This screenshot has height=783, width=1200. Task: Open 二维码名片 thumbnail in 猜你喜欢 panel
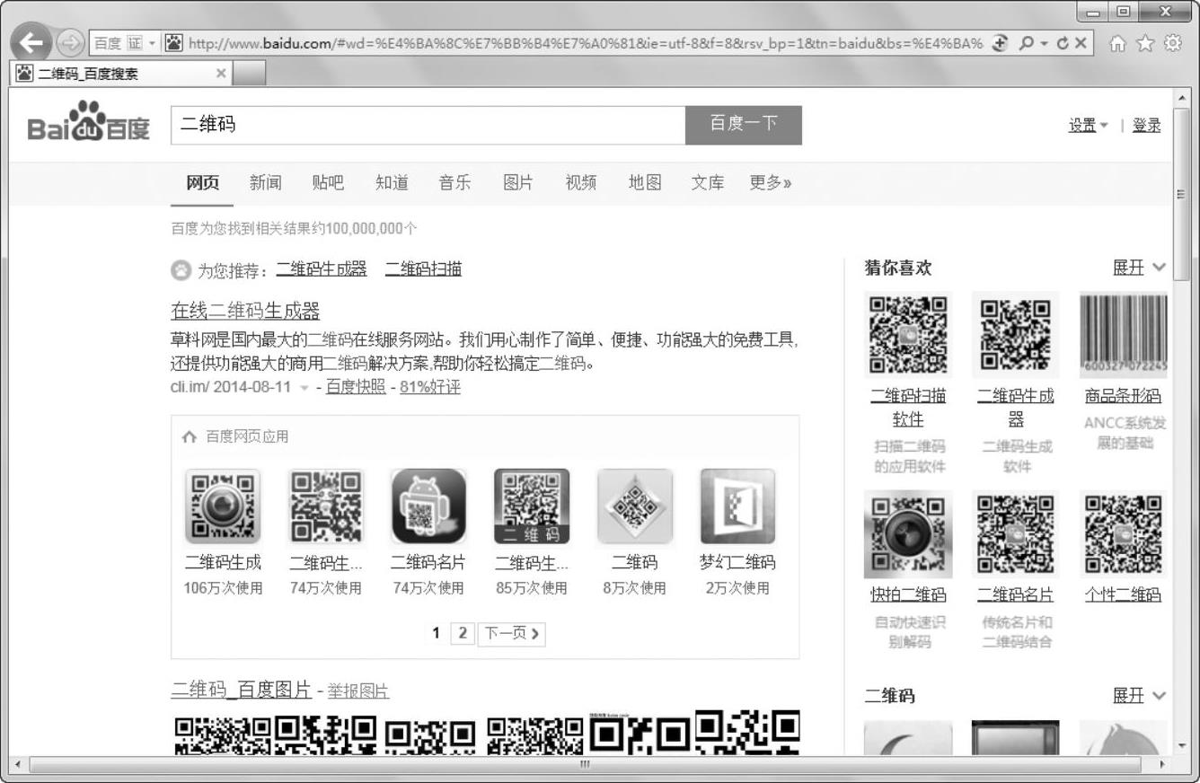click(1016, 534)
